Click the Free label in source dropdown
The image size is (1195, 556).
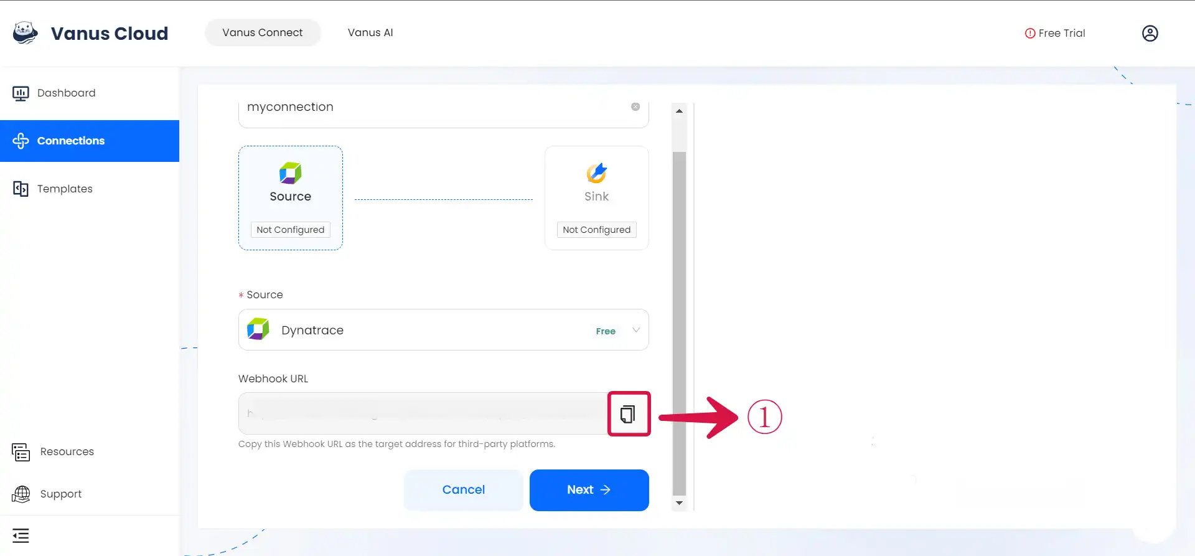coord(606,331)
